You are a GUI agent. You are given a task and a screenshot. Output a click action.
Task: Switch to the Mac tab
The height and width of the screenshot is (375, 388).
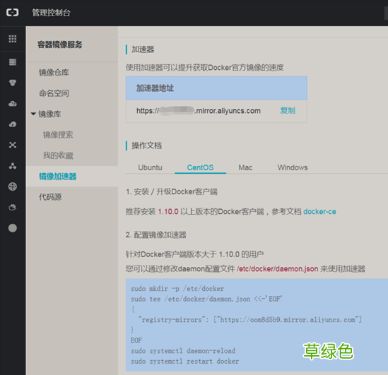click(245, 167)
